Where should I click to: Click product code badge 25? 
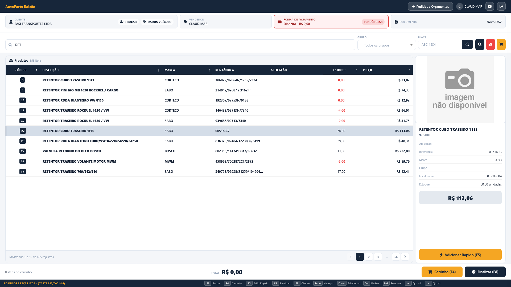[x=23, y=141]
